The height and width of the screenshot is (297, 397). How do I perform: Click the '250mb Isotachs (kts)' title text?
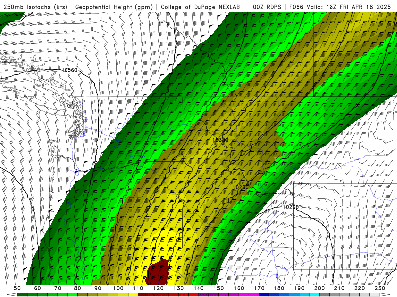pos(35,7)
